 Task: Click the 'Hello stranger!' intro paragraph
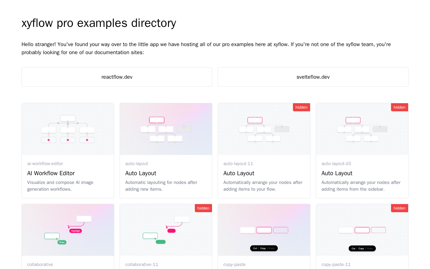pyautogui.click(x=206, y=48)
